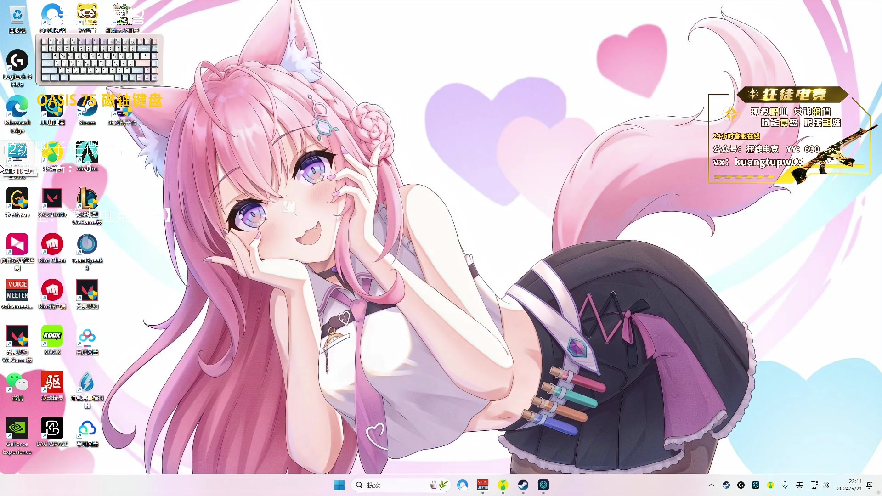Screen dimensions: 882x496
Task: Open Logitech G HUB shortcut
Action: coord(17,61)
